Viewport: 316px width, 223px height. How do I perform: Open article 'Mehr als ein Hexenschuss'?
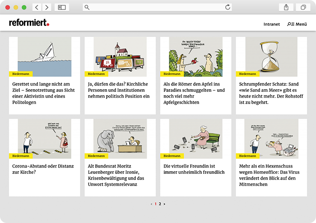269,175
